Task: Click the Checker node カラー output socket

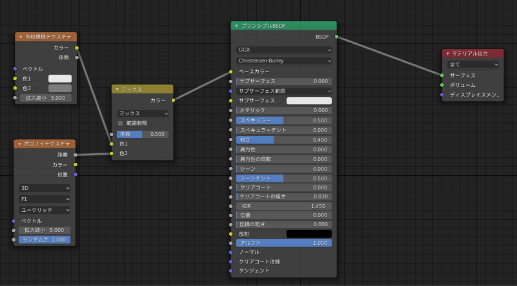Action: click(77, 48)
